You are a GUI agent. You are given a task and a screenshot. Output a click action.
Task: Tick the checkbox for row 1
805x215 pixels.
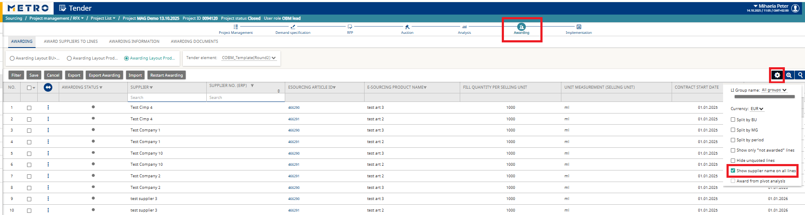(29, 108)
